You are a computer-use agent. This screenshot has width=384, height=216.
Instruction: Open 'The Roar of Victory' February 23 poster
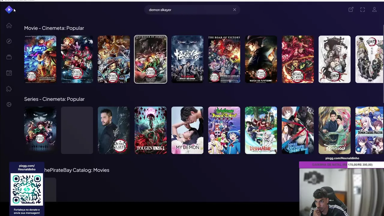pos(224,59)
